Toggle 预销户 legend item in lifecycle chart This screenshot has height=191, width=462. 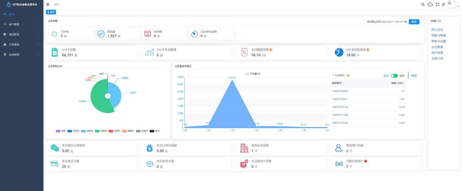tap(128, 131)
